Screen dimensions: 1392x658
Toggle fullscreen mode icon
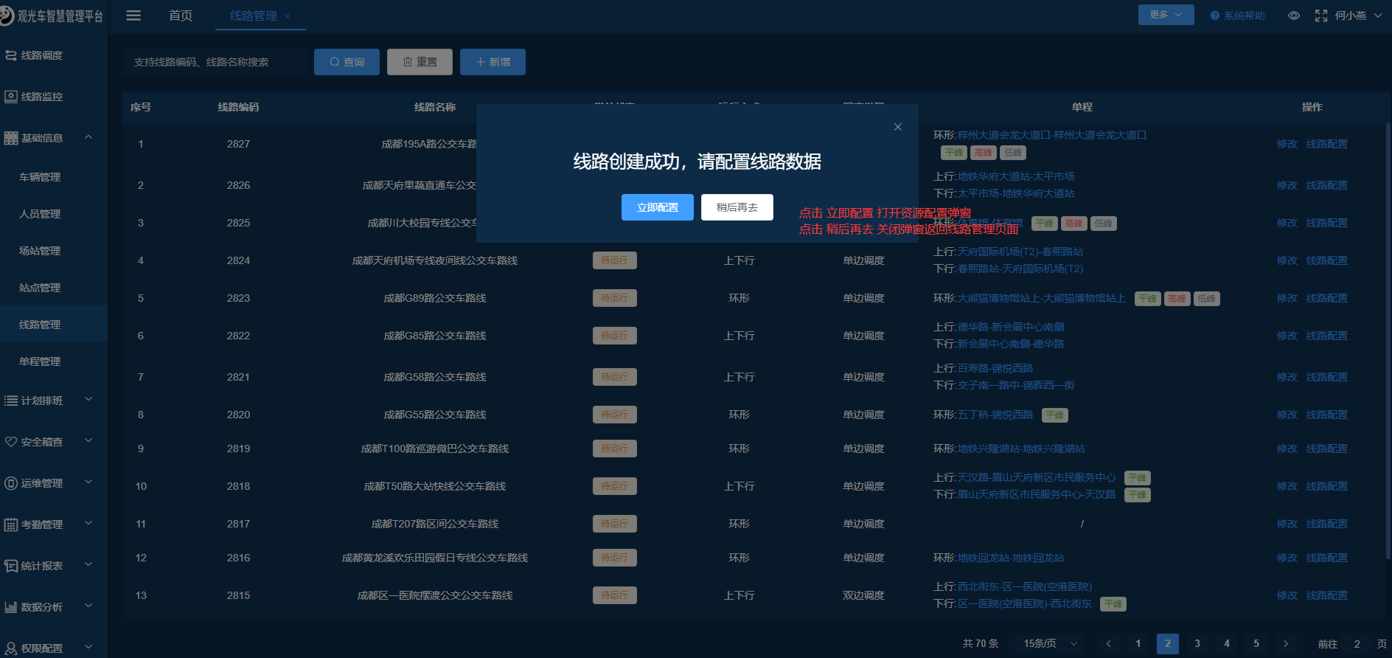pyautogui.click(x=1320, y=15)
